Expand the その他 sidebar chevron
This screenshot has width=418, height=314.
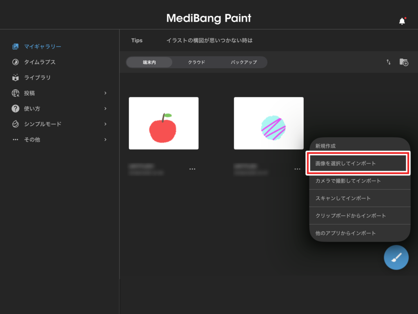click(105, 139)
